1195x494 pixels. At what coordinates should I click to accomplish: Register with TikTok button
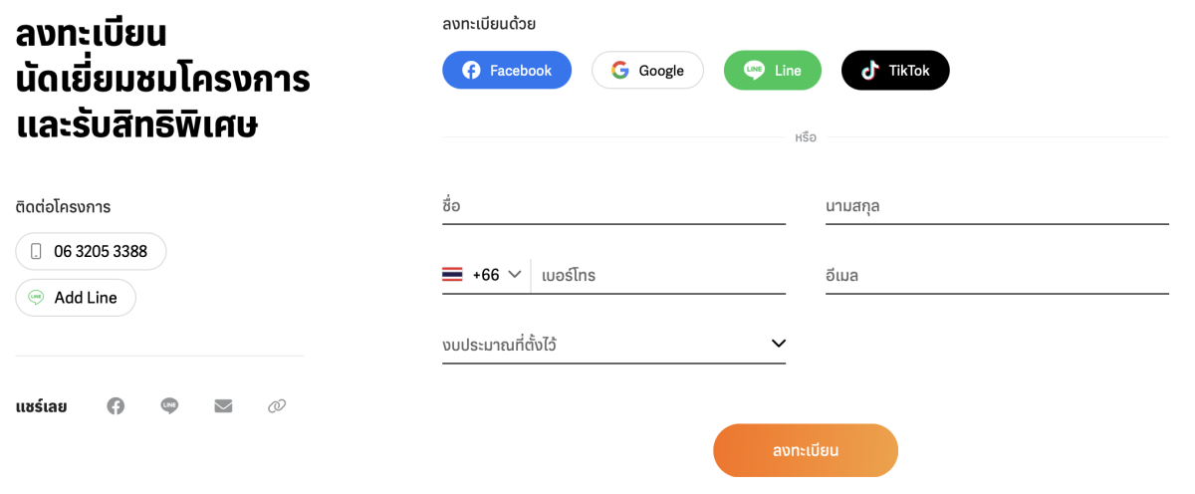point(895,71)
